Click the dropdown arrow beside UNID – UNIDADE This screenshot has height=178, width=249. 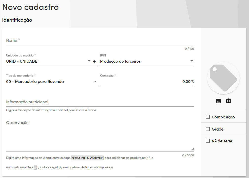(89, 61)
